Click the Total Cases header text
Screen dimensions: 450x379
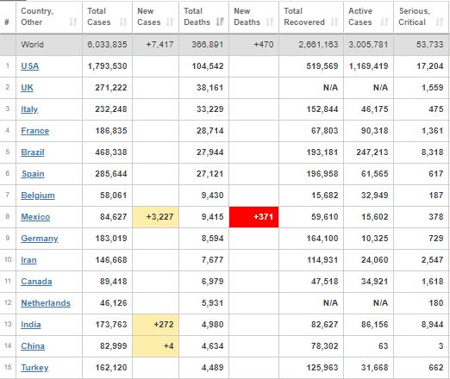tap(99, 16)
